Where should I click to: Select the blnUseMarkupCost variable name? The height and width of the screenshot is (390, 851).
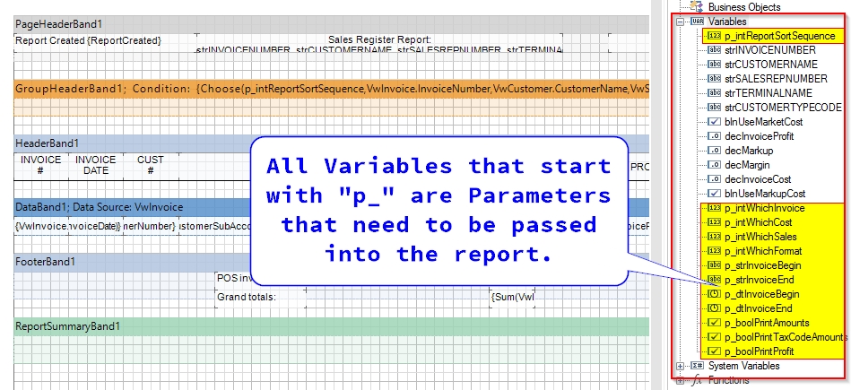coord(765,194)
